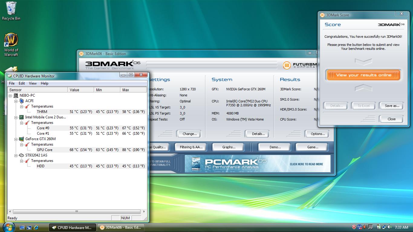Viewport: 413px width, 232px height.
Task: Collapse the ACPI tree node
Action: 16,101
